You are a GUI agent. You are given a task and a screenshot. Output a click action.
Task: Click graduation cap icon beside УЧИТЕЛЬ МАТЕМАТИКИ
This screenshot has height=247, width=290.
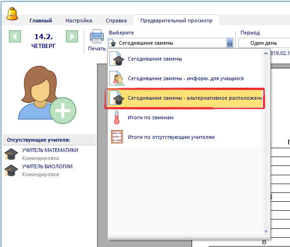coord(11,154)
